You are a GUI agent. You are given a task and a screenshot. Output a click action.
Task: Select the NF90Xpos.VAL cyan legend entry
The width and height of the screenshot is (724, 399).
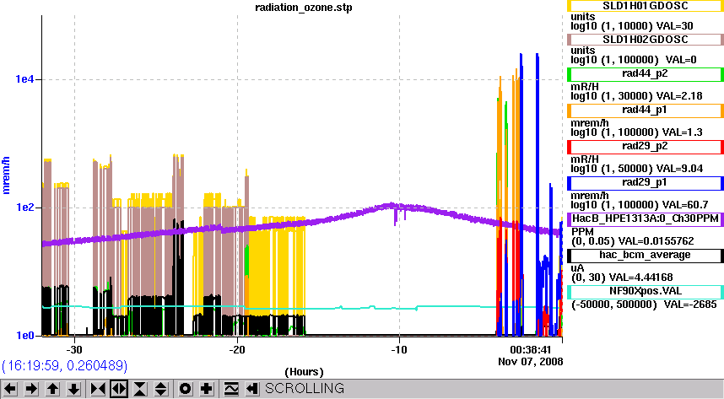(645, 292)
